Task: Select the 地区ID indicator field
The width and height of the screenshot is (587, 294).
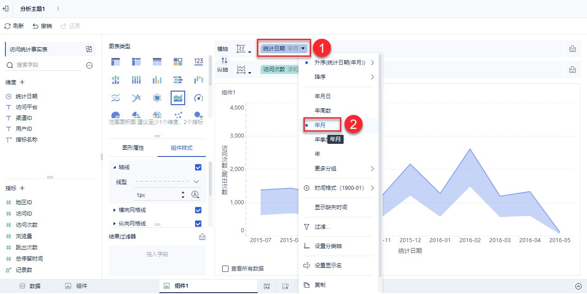Action: (24, 202)
